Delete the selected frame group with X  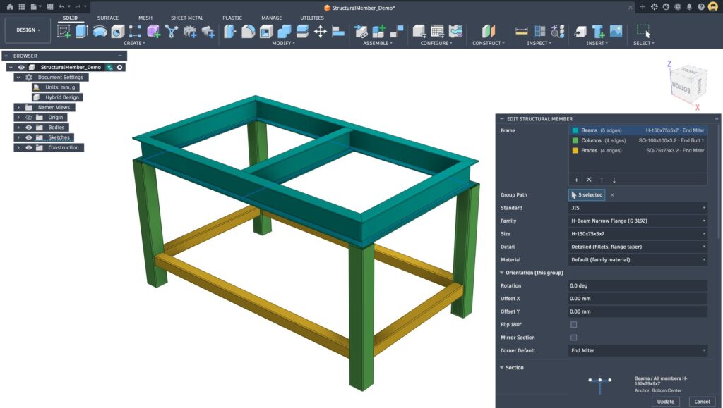589,180
